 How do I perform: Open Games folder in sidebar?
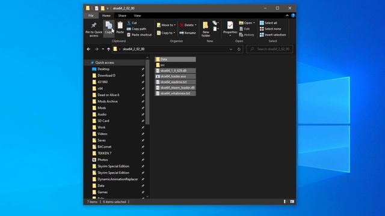pyautogui.click(x=102, y=192)
